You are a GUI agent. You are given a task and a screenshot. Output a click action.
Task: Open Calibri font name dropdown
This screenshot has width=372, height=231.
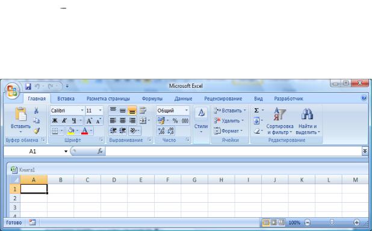82,111
